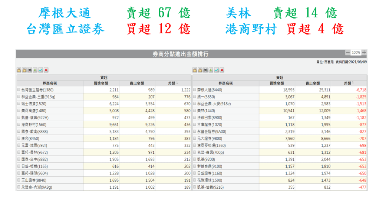Click the 100% zoom level field
This screenshot has height=202, width=379.
(356, 53)
